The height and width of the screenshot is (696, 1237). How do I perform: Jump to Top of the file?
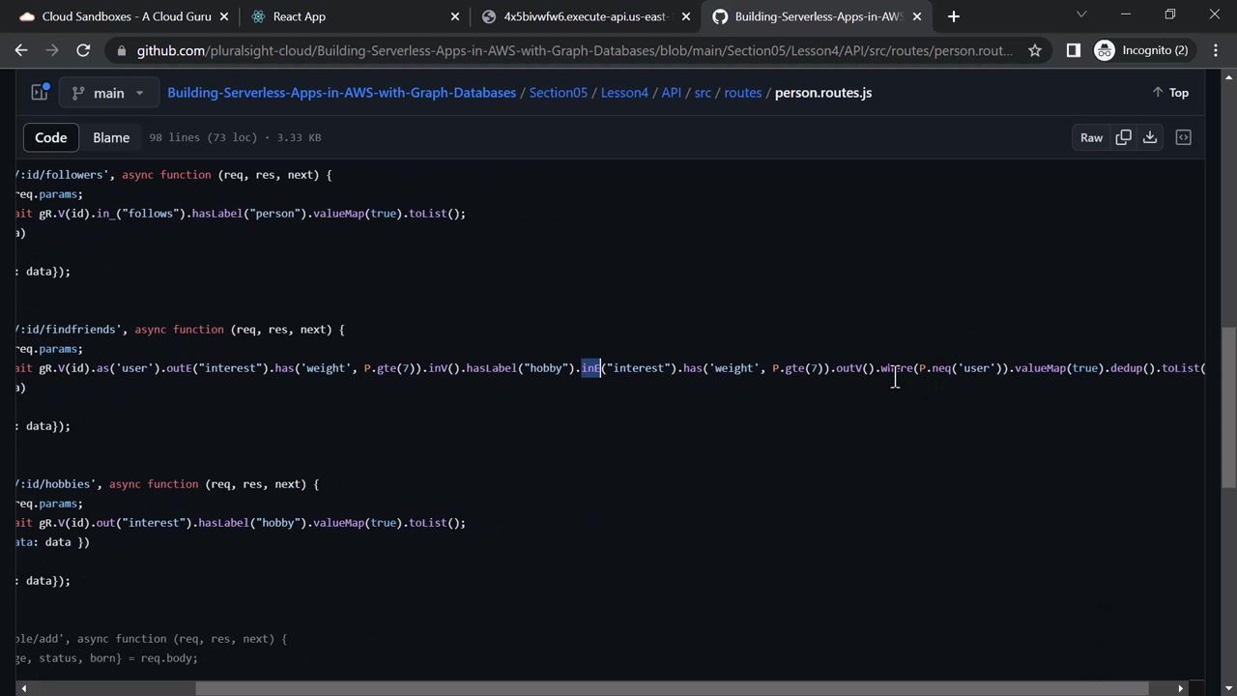click(1170, 93)
